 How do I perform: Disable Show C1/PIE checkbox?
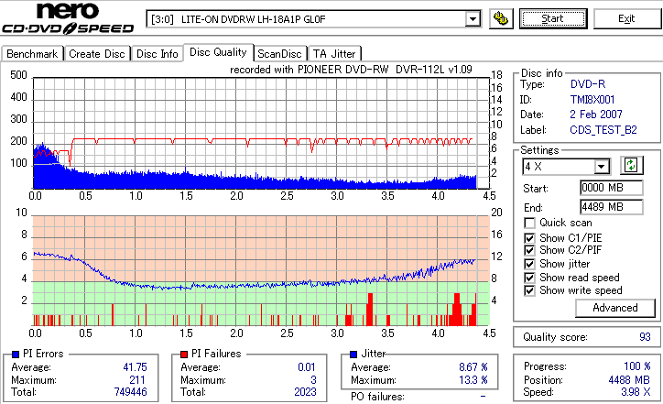pos(529,238)
